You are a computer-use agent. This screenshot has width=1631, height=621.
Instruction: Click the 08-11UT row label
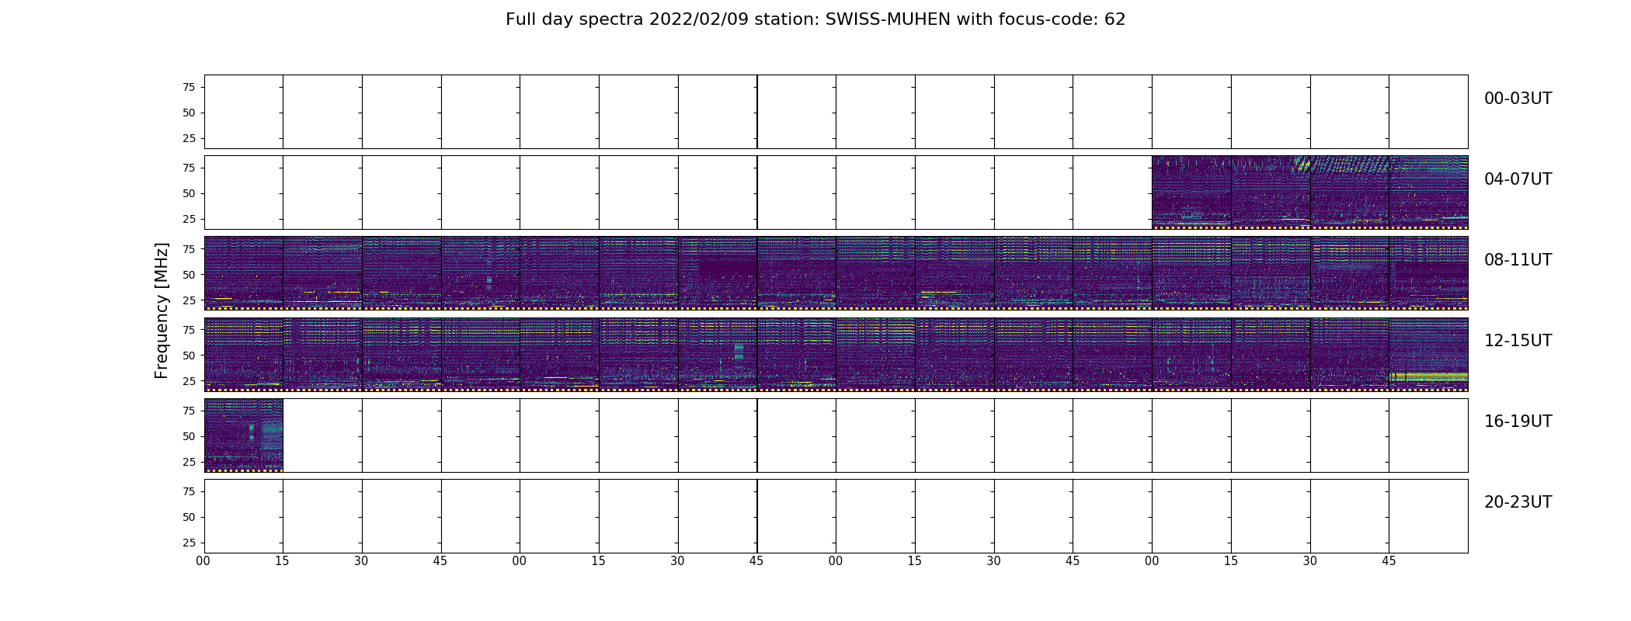click(1518, 260)
